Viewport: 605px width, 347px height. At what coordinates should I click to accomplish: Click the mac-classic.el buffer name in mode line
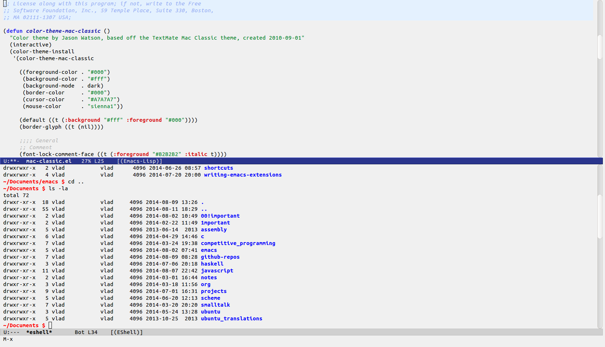(49, 161)
